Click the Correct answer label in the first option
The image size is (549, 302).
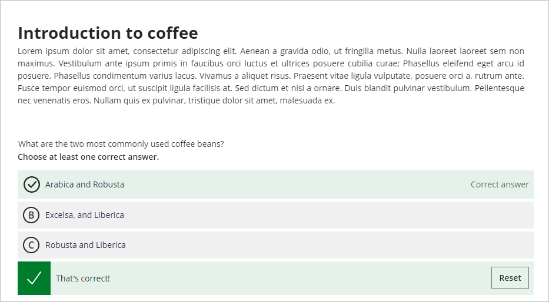(500, 184)
